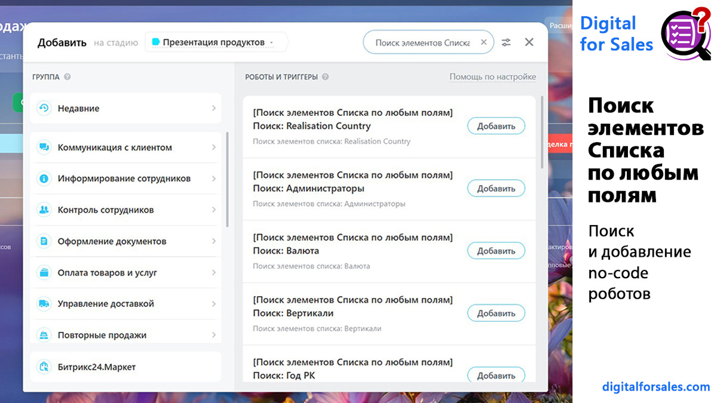The height and width of the screenshot is (403, 717).
Task: Click the help icon next to ГРУППА
Action: [x=68, y=76]
